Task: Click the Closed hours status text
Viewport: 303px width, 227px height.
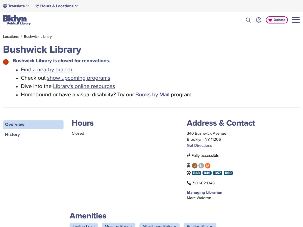Action: click(78, 133)
